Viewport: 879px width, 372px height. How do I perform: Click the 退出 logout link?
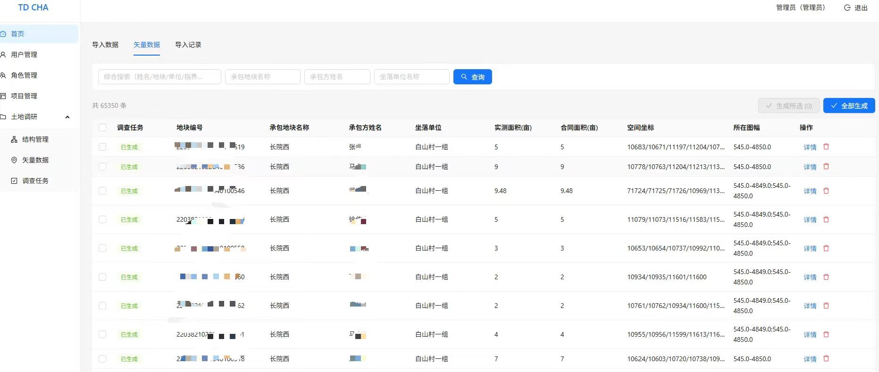861,8
